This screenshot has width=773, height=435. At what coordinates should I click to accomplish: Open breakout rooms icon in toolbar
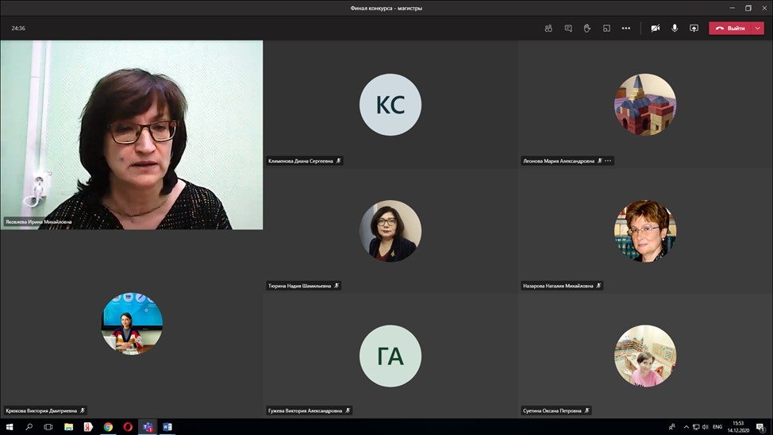coord(606,29)
